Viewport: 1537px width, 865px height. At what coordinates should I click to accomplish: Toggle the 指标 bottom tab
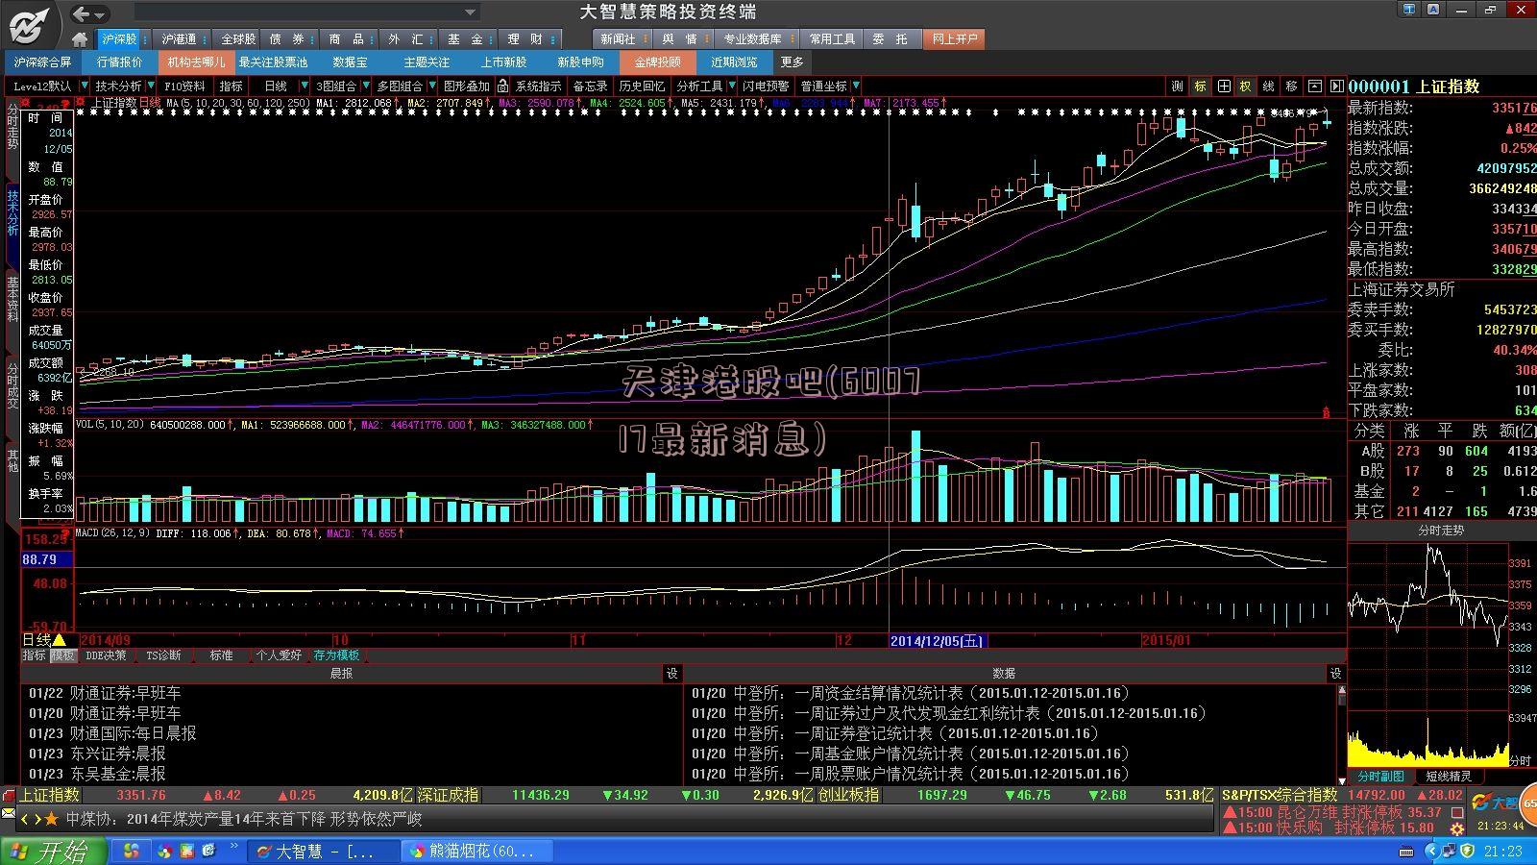(x=35, y=655)
